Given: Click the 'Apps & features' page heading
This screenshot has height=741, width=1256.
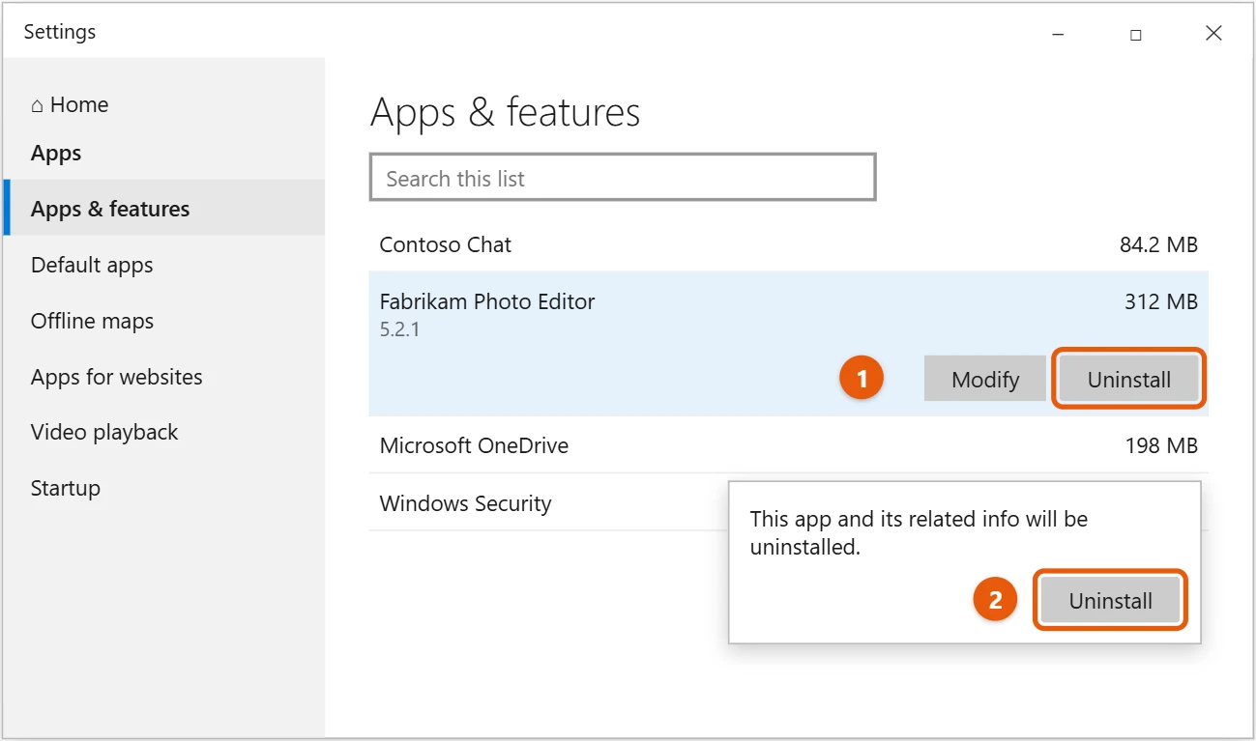Looking at the screenshot, I should pos(505,112).
